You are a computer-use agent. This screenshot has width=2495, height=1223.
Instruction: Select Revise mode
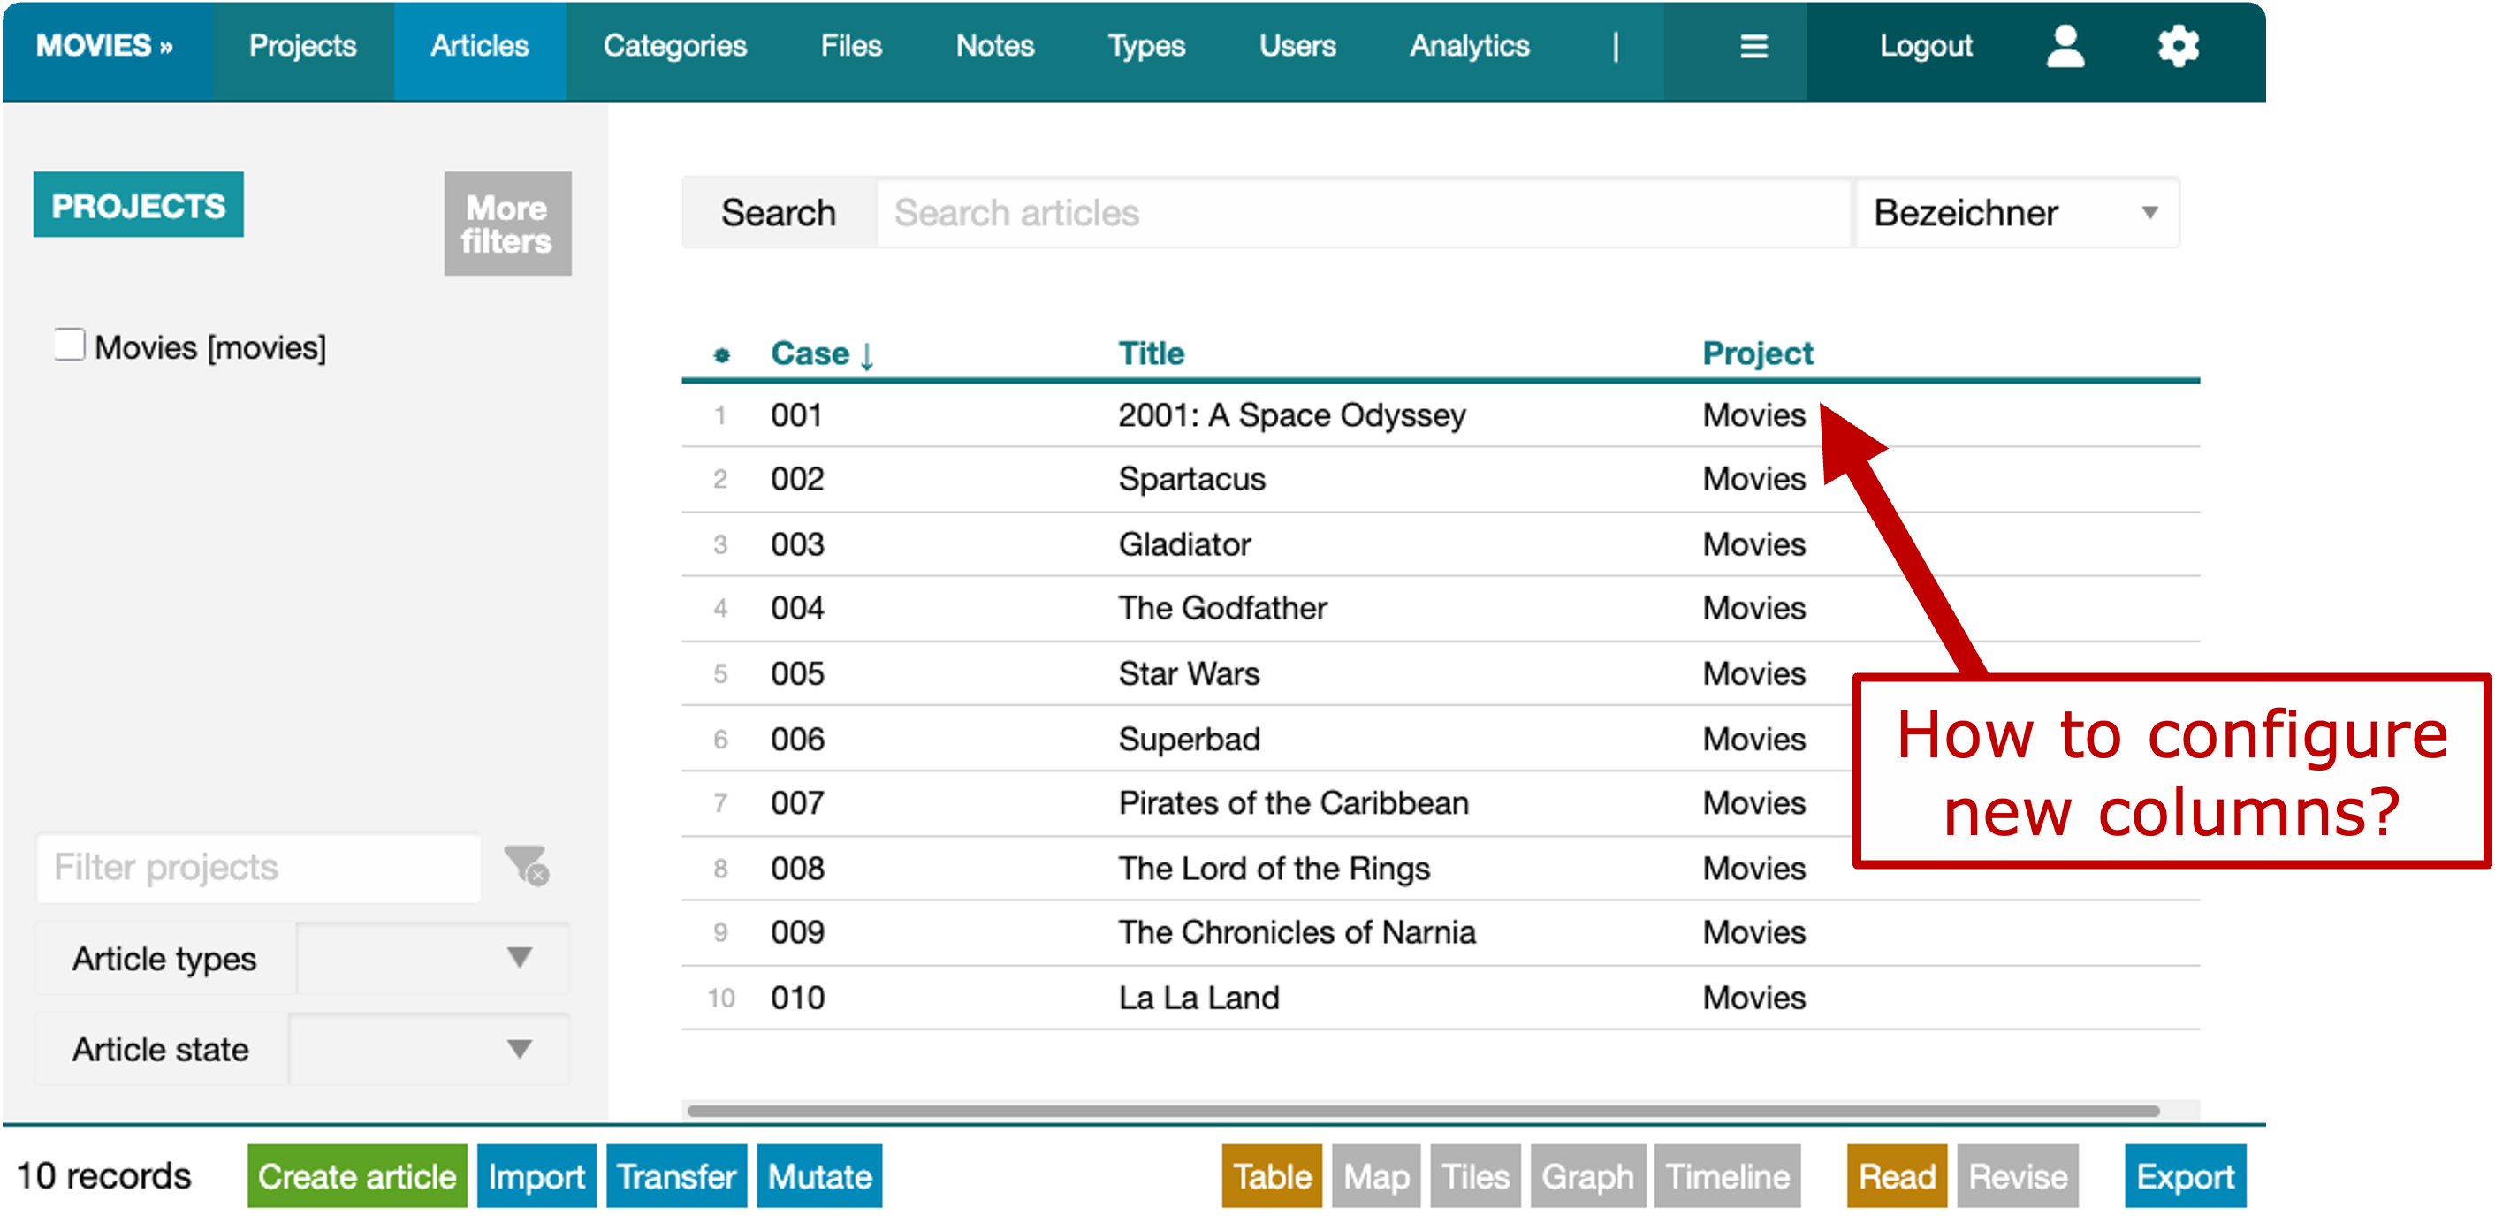[2018, 1175]
